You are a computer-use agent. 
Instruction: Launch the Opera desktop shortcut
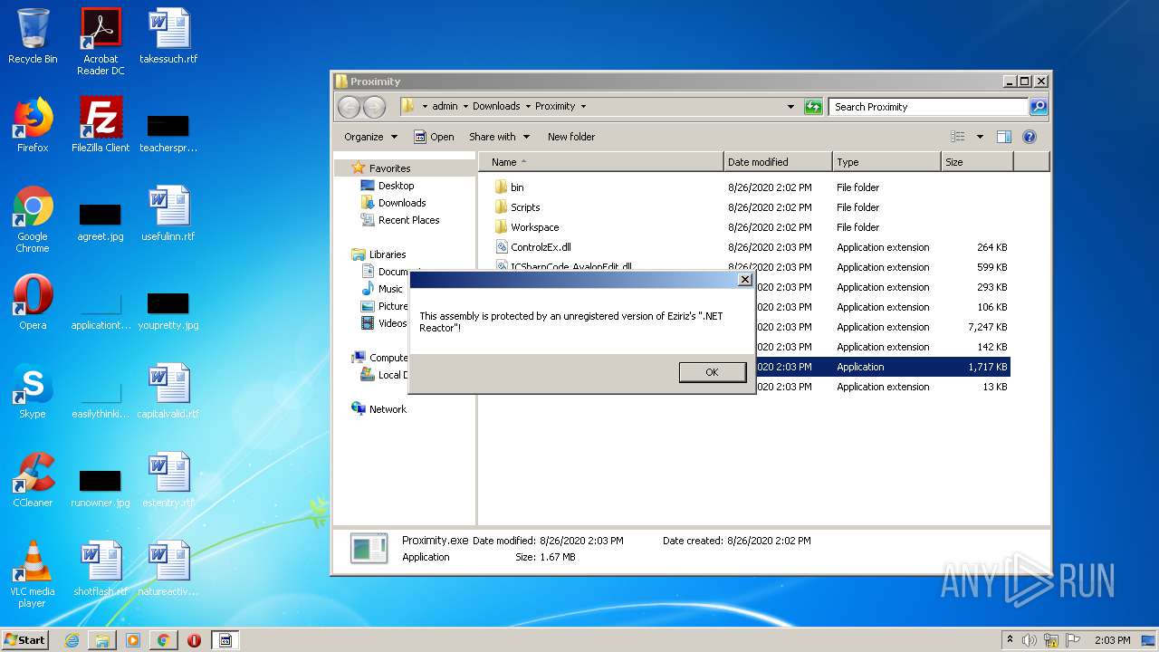[x=33, y=302]
